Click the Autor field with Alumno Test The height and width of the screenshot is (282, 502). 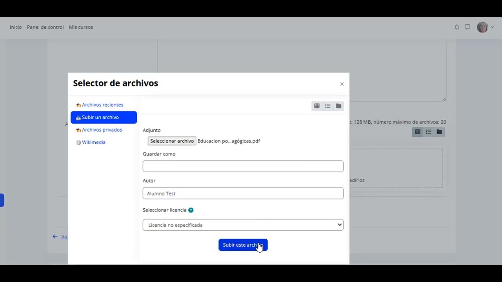pos(243,193)
